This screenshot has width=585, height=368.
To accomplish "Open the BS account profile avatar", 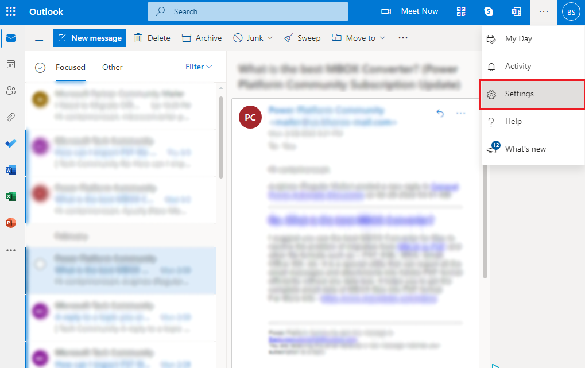I will coord(571,12).
